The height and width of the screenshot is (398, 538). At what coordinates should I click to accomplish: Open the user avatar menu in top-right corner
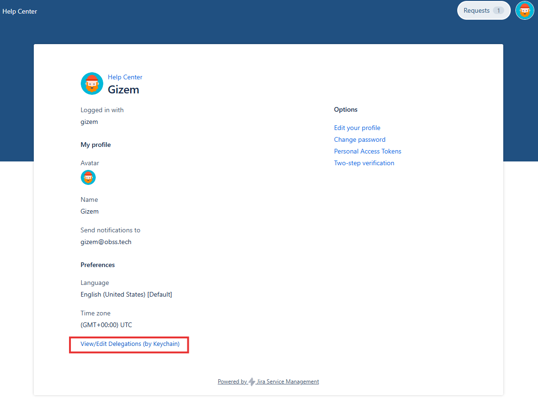(x=524, y=10)
